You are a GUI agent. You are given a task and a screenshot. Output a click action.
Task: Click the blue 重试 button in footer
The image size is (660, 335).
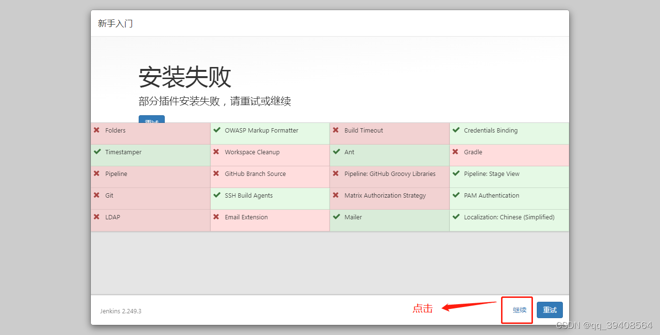click(550, 310)
